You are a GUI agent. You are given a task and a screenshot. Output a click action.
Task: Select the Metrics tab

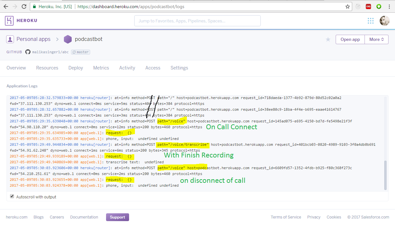click(x=101, y=68)
